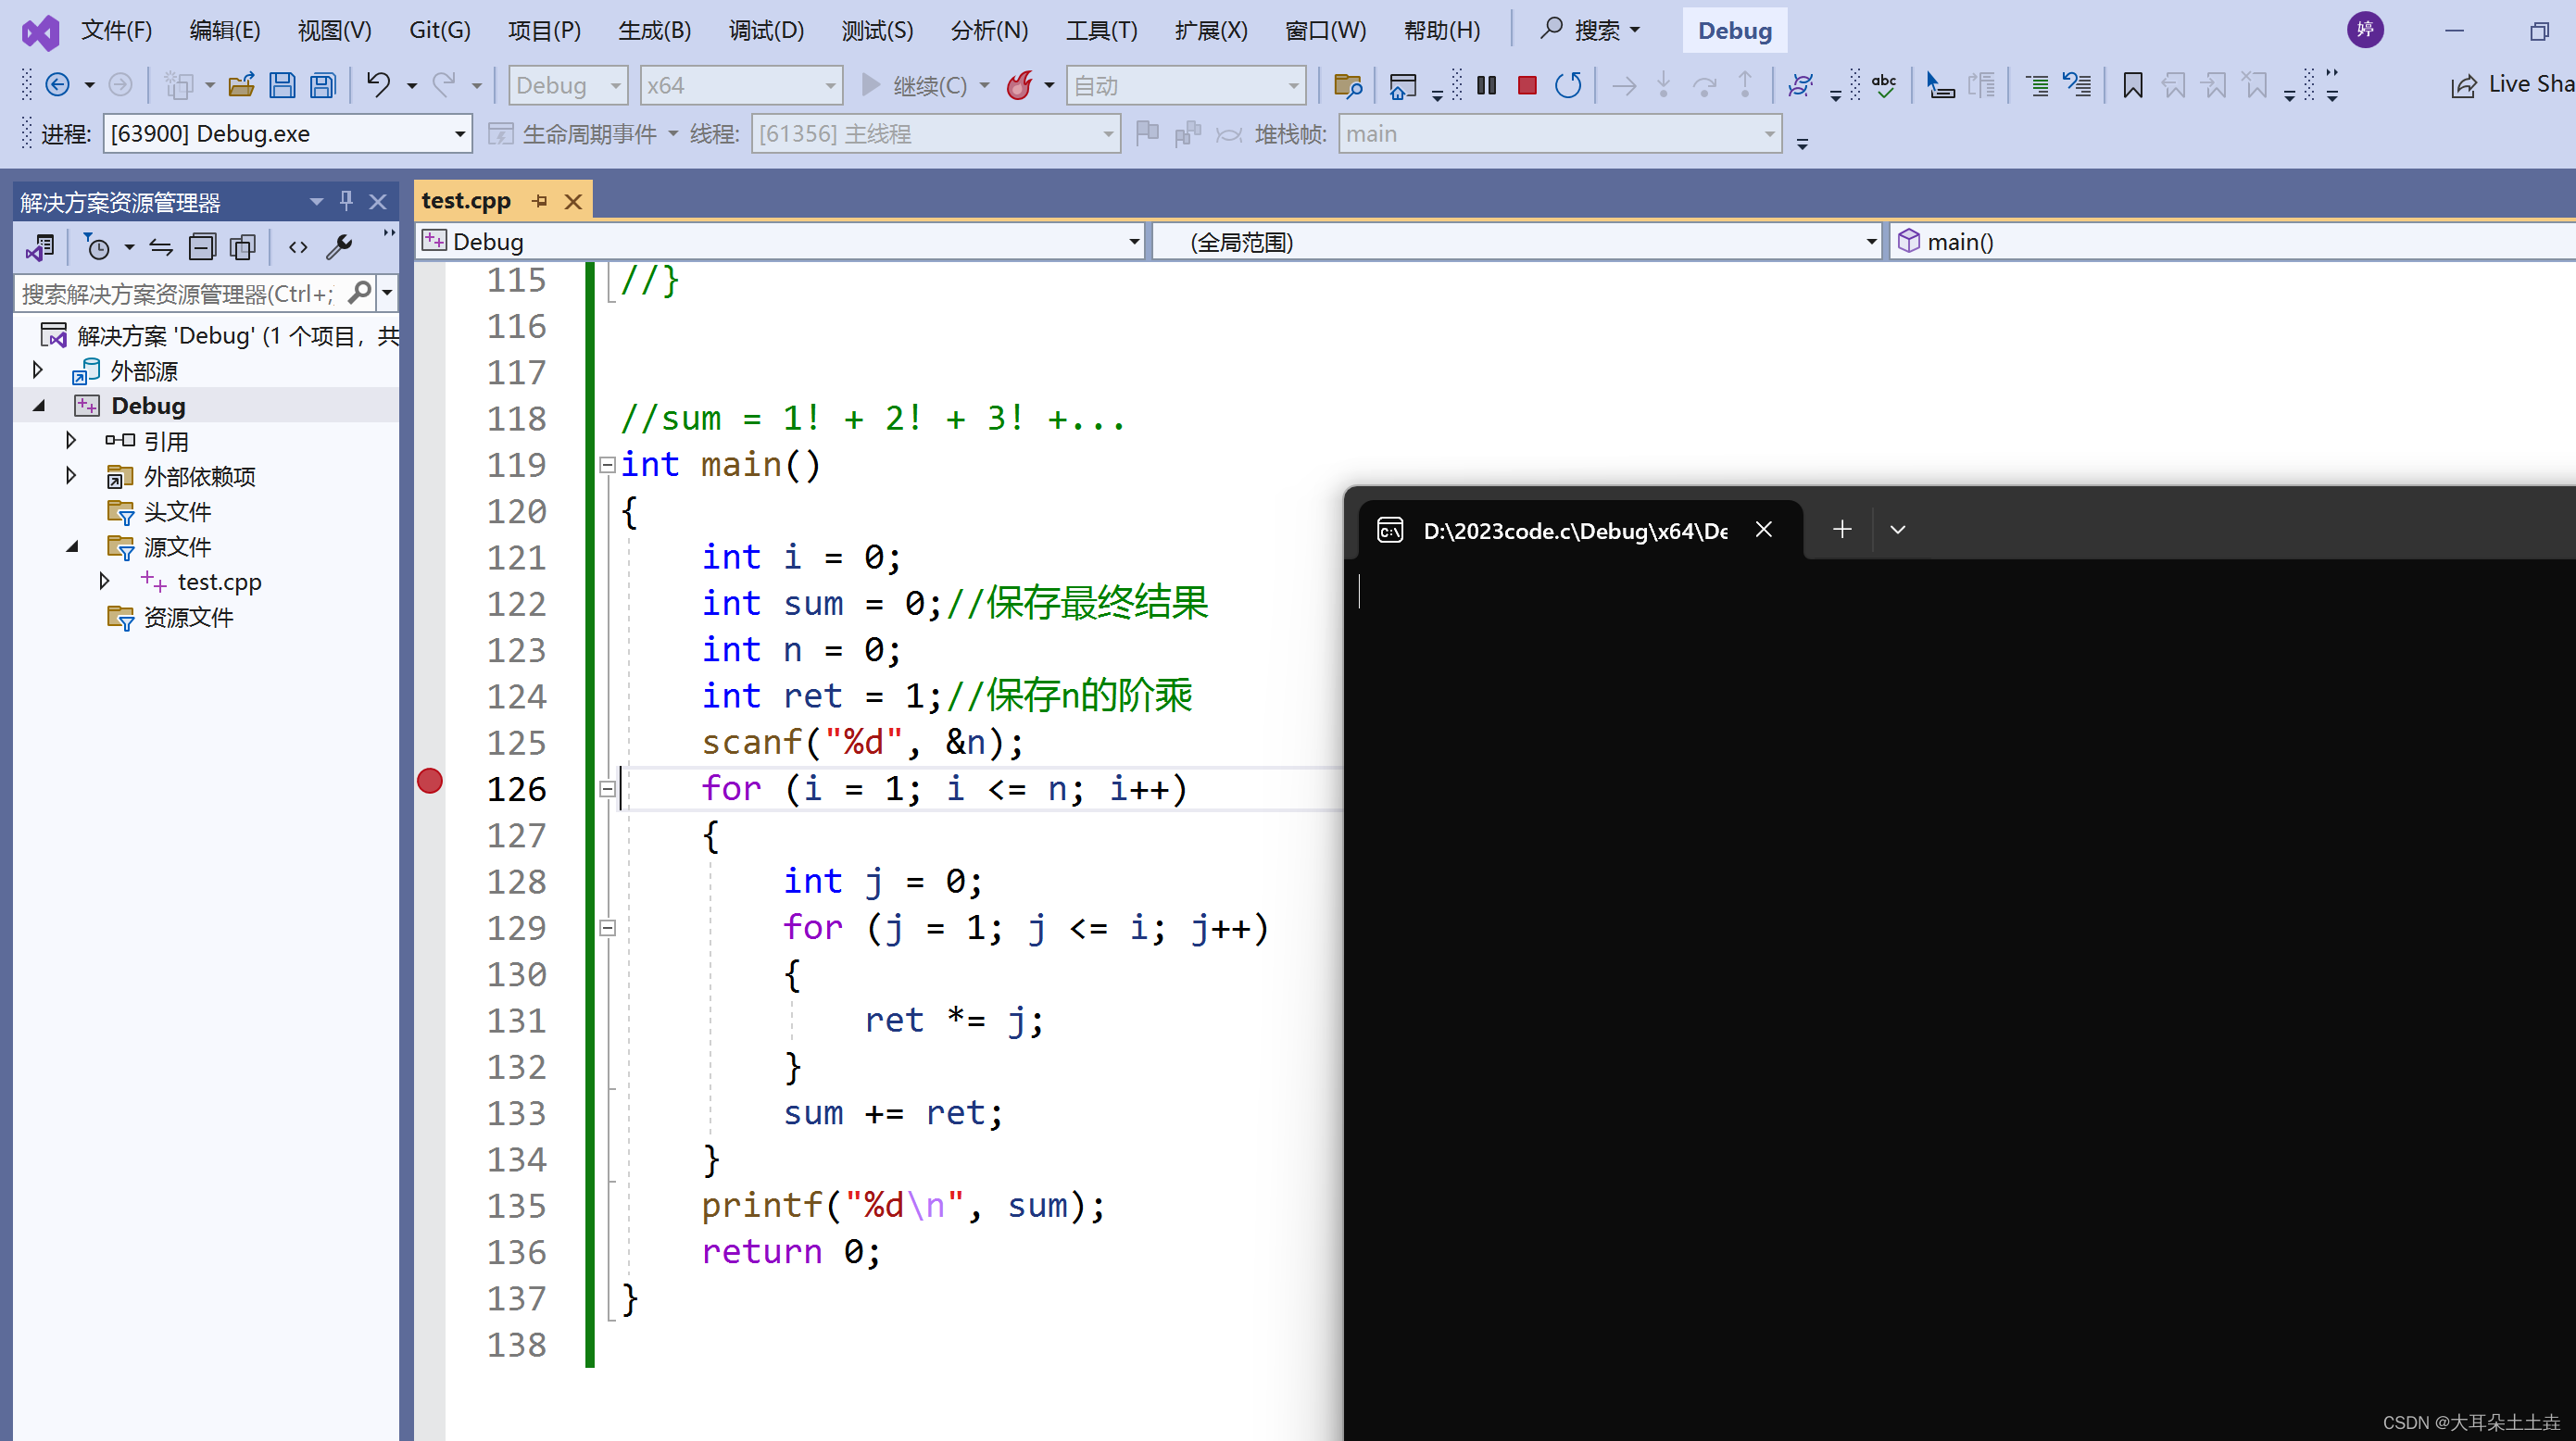Screen dimensions: 2576x1441
Task: Open the 调试(D) menu
Action: pyautogui.click(x=766, y=30)
